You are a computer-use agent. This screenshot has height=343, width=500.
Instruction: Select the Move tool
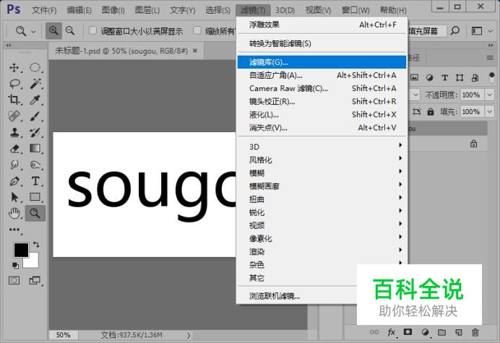point(14,68)
